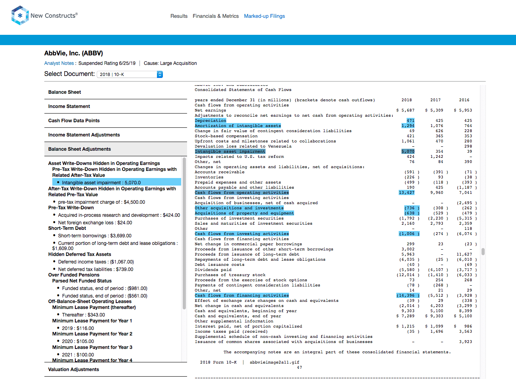Click highlighted Other acquisitions and investments line

point(239,208)
